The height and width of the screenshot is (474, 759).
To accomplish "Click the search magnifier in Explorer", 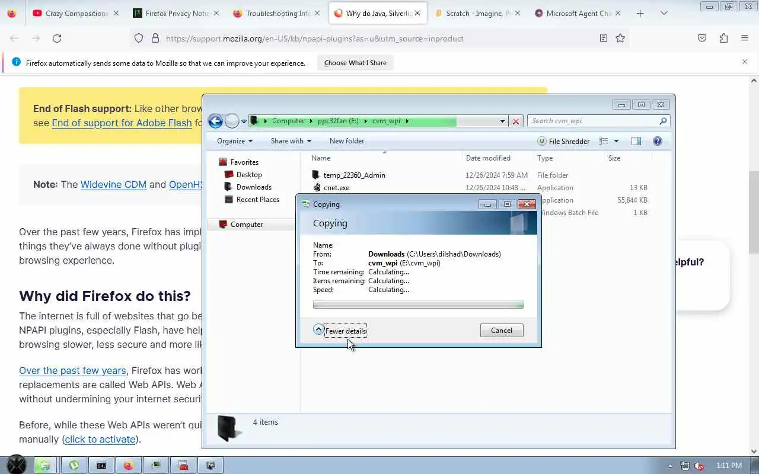I will pos(663,121).
